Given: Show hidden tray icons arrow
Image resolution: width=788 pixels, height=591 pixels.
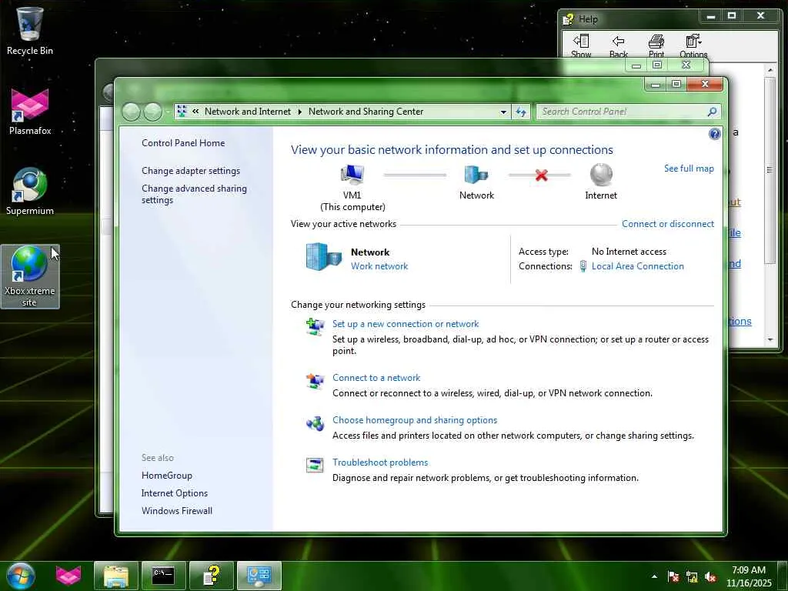Looking at the screenshot, I should point(654,576).
